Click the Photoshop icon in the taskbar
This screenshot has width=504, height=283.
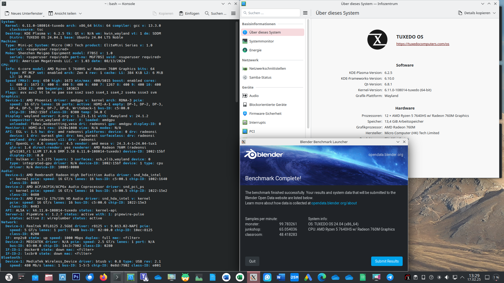76,277
